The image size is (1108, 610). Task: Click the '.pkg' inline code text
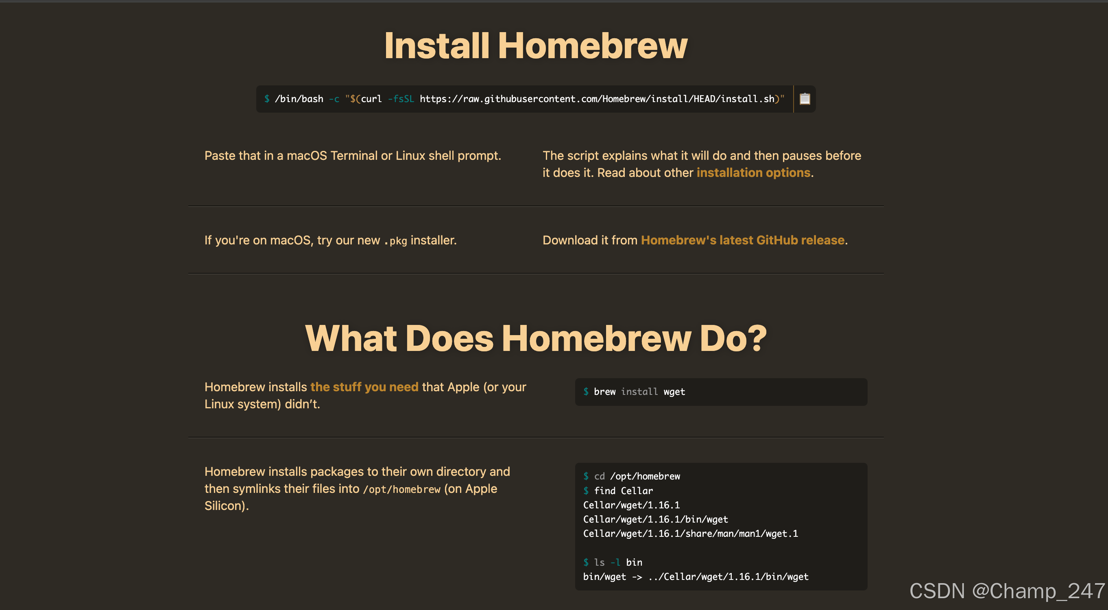pyautogui.click(x=395, y=241)
